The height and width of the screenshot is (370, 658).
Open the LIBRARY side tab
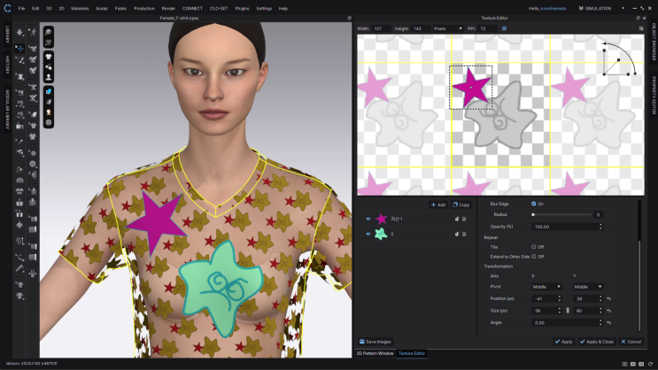[7, 35]
